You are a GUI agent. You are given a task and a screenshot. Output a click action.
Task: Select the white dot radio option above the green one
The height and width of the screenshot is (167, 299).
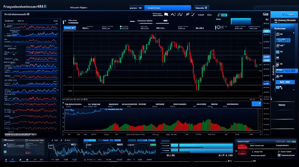point(121,26)
